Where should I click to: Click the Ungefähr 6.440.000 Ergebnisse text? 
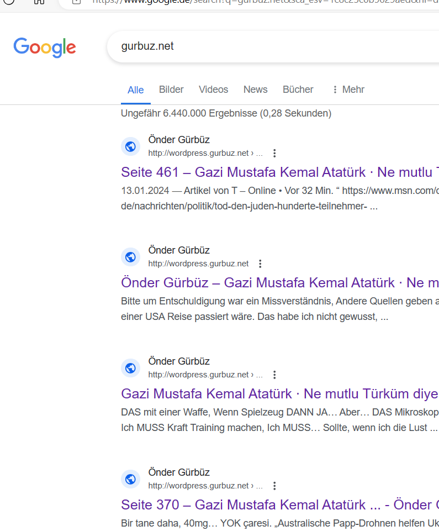point(226,113)
